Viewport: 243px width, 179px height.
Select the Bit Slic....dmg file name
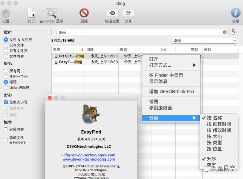coord(72,56)
